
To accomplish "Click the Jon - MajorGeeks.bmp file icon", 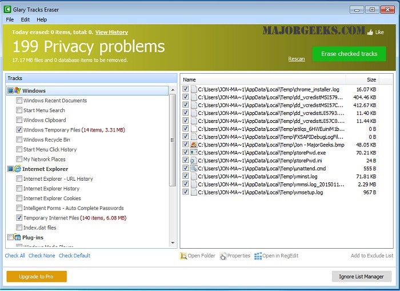I will pos(194,145).
